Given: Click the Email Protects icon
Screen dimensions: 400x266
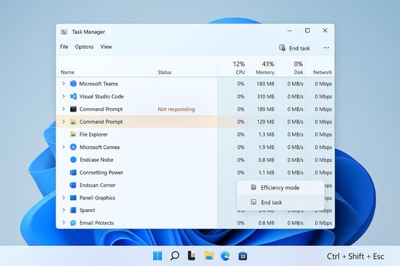Looking at the screenshot, I should coord(73,223).
